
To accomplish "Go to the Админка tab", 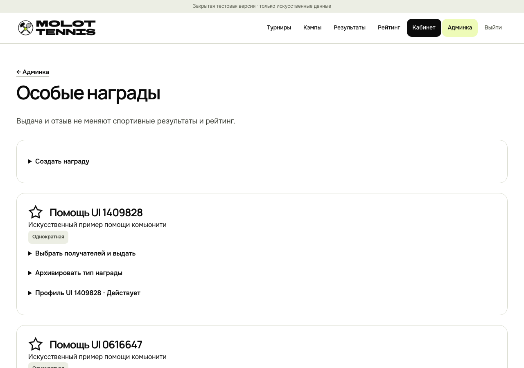I will click(460, 28).
